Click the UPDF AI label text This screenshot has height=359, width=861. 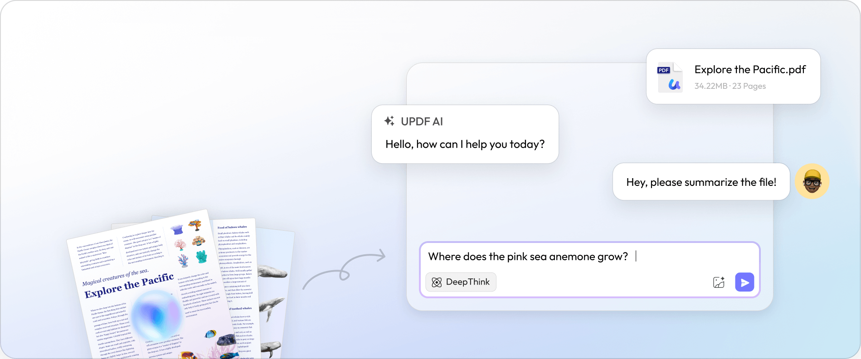tap(422, 121)
